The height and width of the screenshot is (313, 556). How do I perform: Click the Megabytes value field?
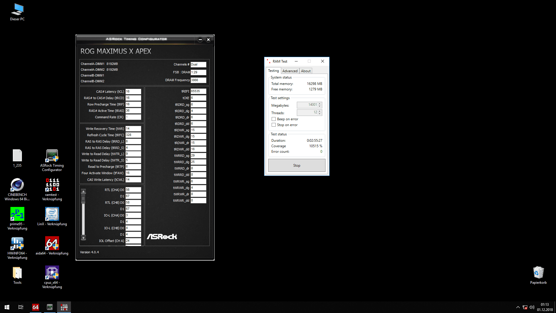[x=307, y=105]
